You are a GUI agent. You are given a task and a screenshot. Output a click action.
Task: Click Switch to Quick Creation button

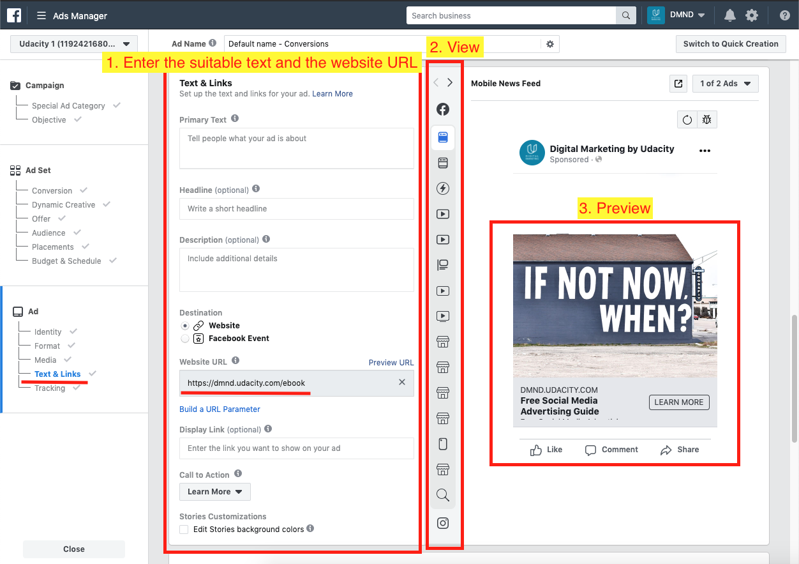click(x=731, y=44)
